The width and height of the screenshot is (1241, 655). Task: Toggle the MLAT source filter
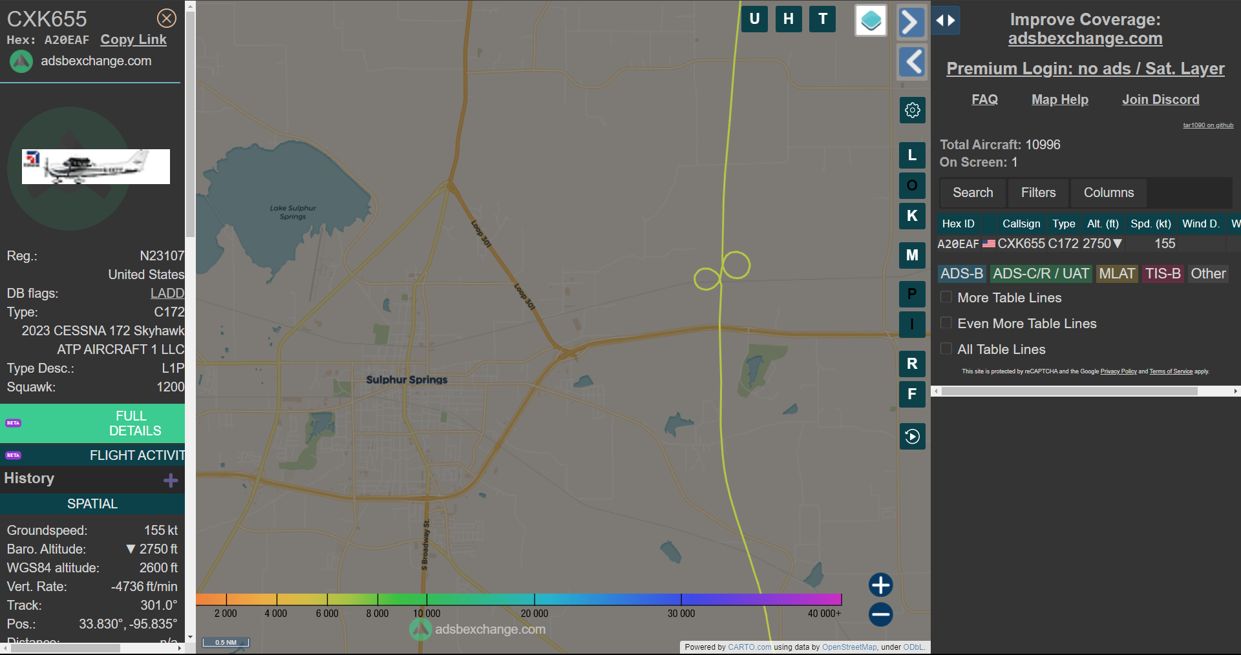(x=1117, y=274)
